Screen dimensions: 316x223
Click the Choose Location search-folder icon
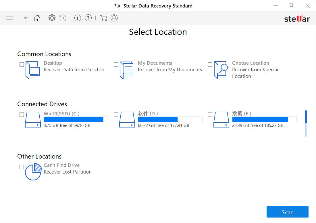pyautogui.click(x=221, y=70)
